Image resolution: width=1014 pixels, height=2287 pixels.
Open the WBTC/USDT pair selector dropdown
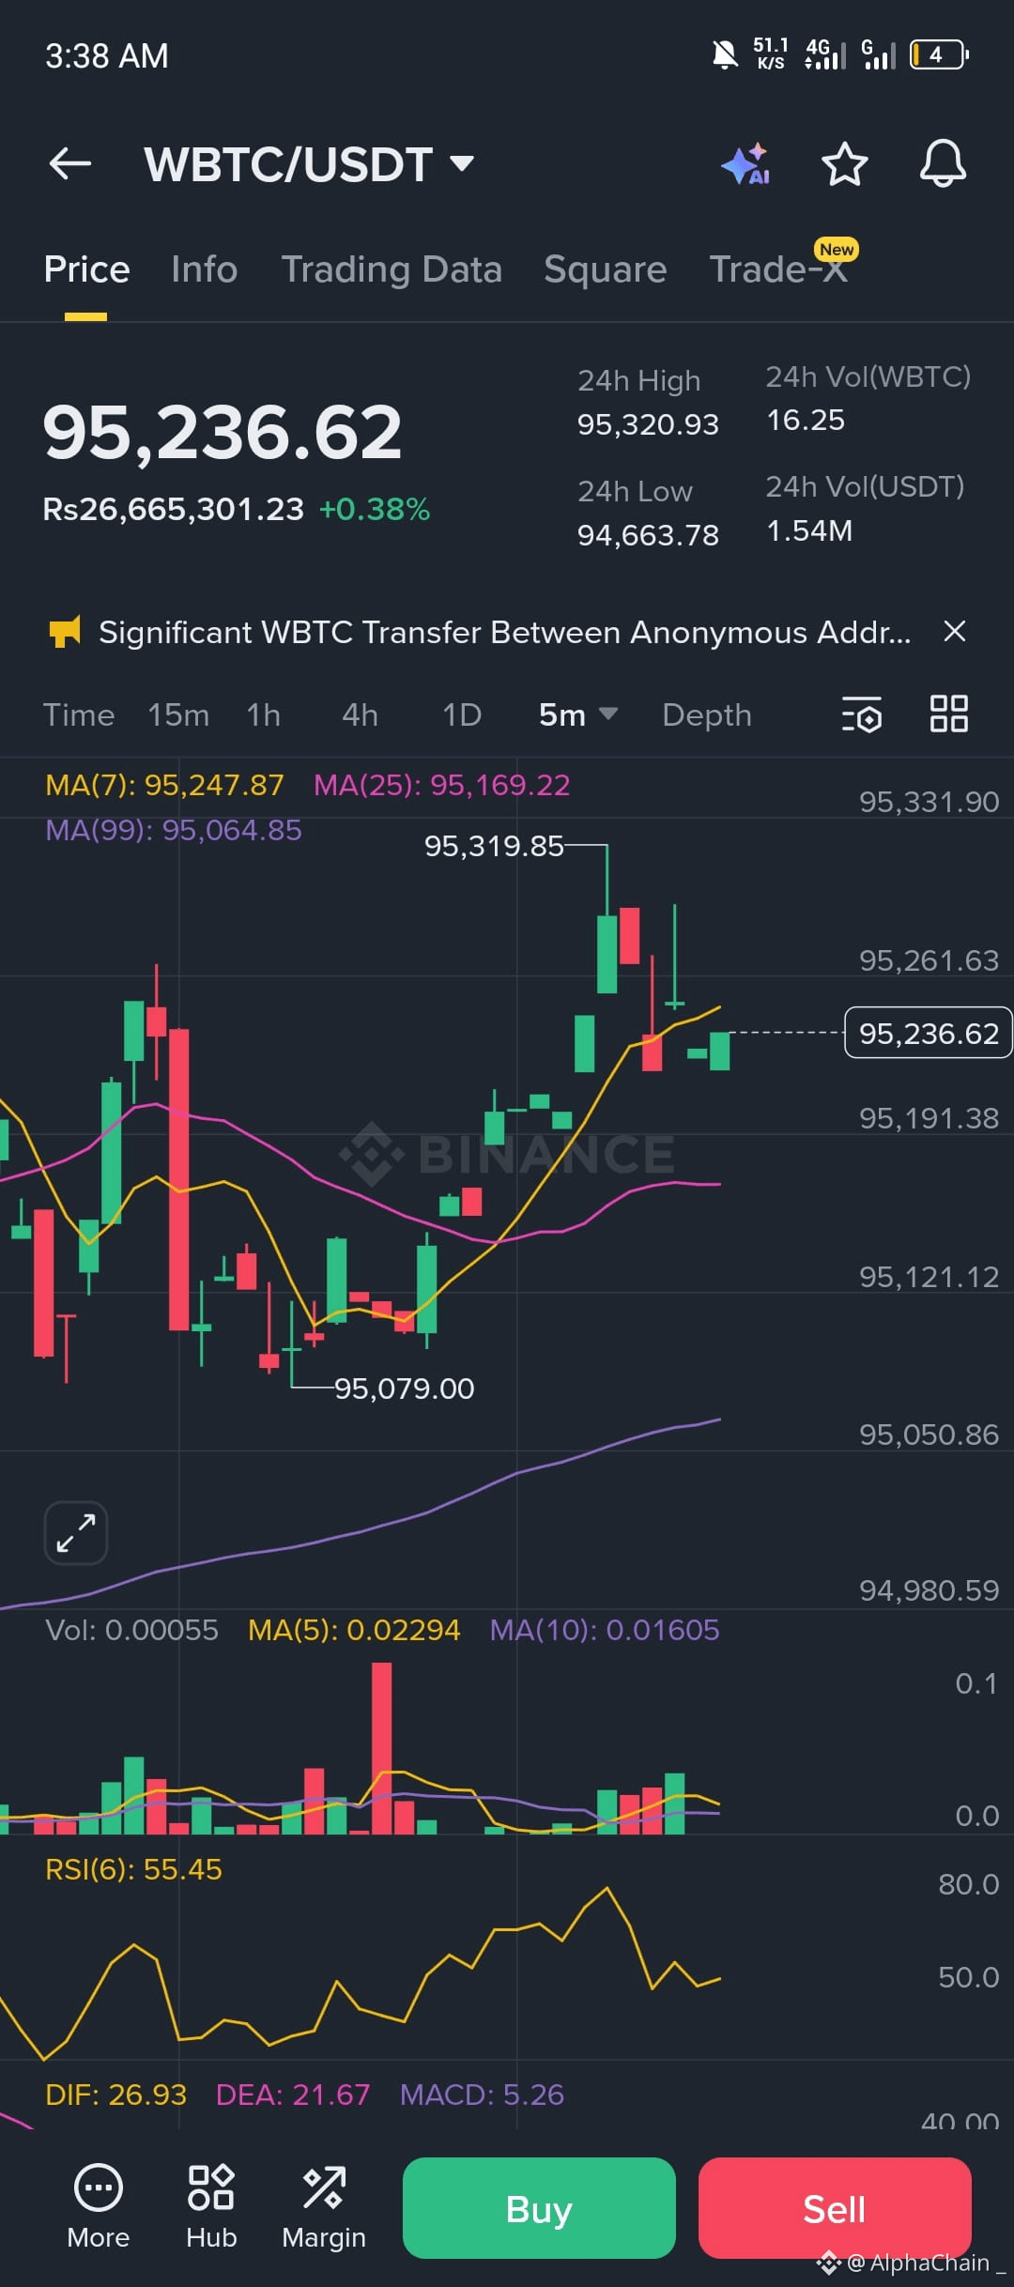pyautogui.click(x=309, y=164)
